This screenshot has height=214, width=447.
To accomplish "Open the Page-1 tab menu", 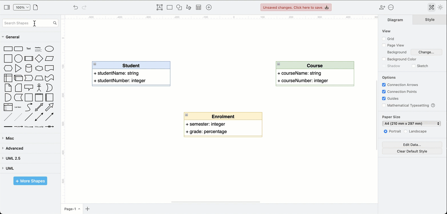I will [79, 209].
